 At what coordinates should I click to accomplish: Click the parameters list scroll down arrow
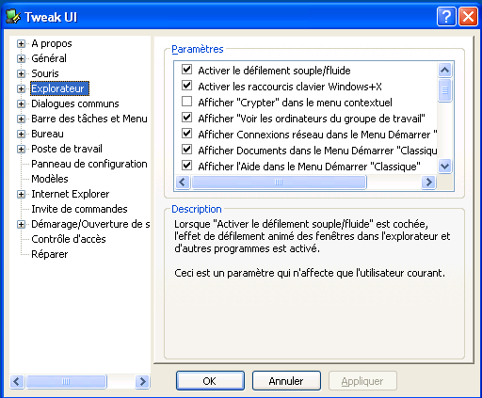(444, 166)
